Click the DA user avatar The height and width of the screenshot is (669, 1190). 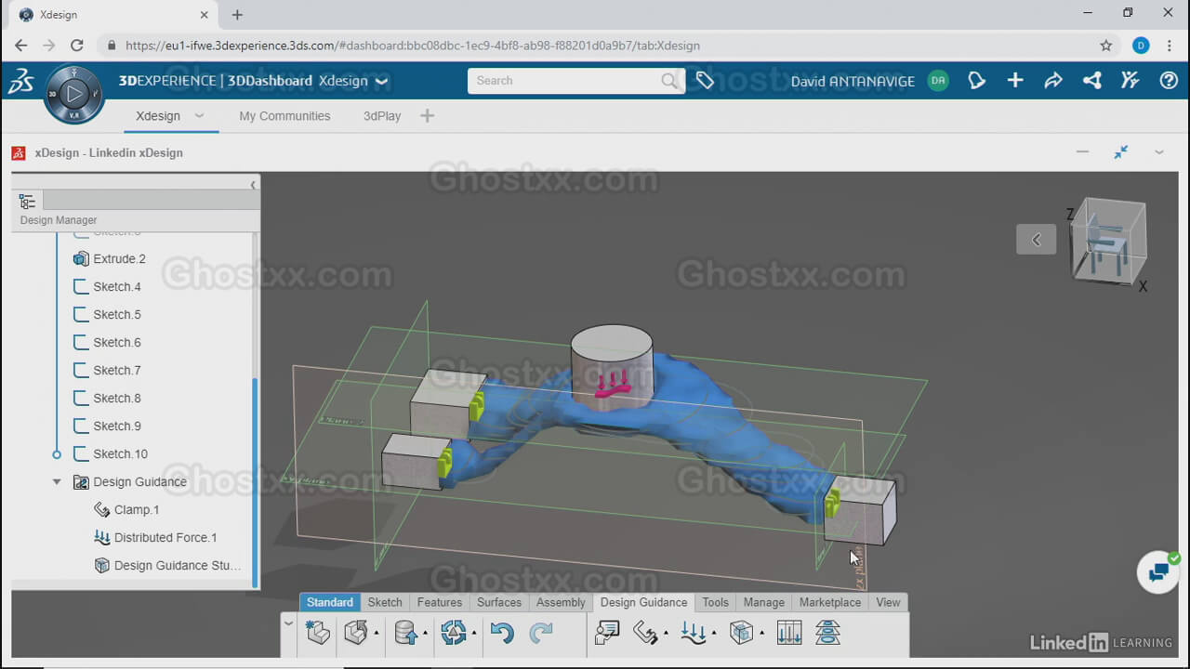[x=938, y=81]
